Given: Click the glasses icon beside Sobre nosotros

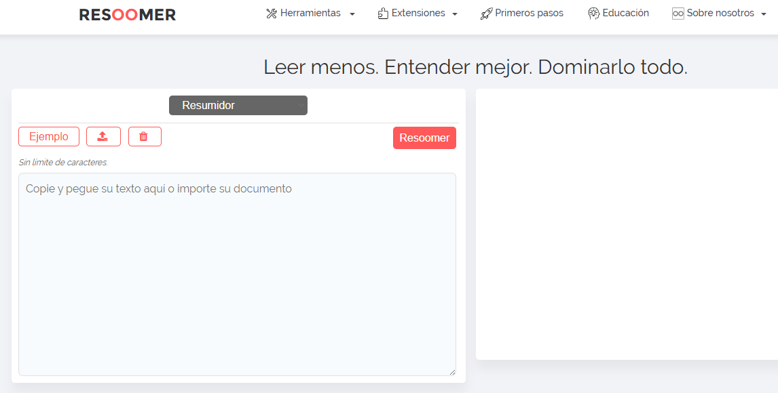Looking at the screenshot, I should coord(678,14).
